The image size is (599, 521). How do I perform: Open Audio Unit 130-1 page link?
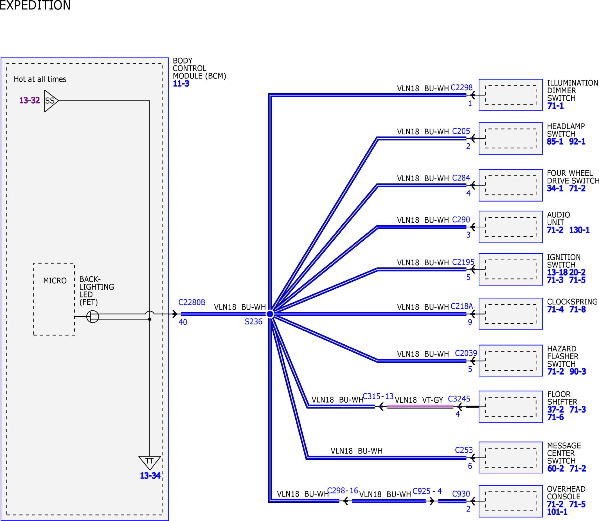click(579, 230)
